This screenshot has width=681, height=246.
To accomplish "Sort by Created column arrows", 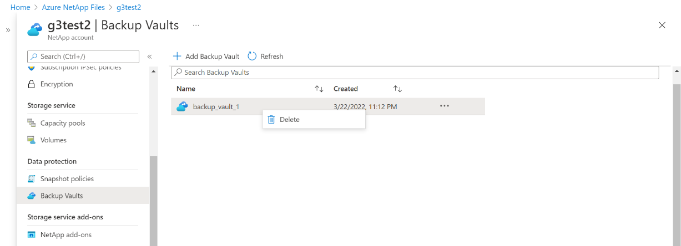I will [397, 89].
